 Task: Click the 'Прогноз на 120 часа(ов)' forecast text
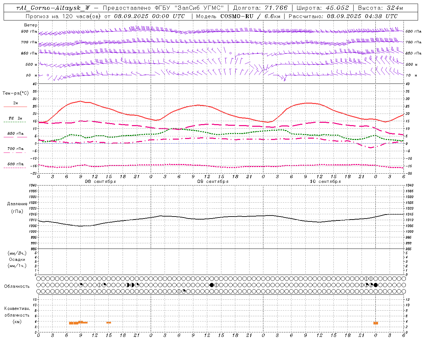pyautogui.click(x=63, y=16)
